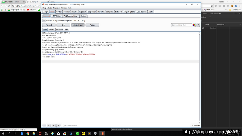Switch to Burp Suite taskbar icon
Viewport: 242px width, 136px height.
[x=102, y=134]
